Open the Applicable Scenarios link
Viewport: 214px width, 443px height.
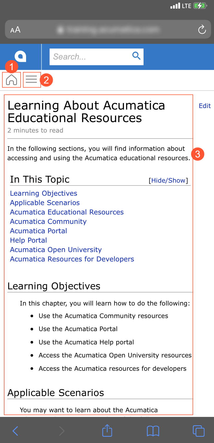pyautogui.click(x=45, y=203)
